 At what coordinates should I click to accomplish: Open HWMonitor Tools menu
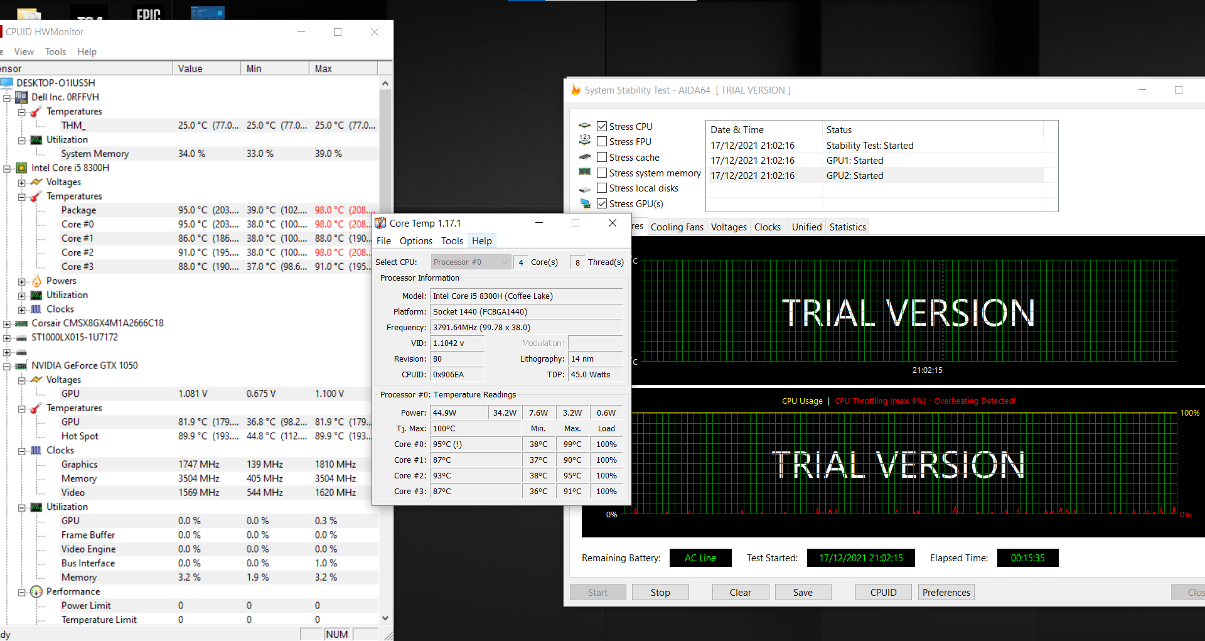[x=55, y=51]
